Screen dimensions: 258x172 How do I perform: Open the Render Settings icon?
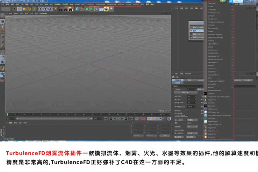[71, 9]
